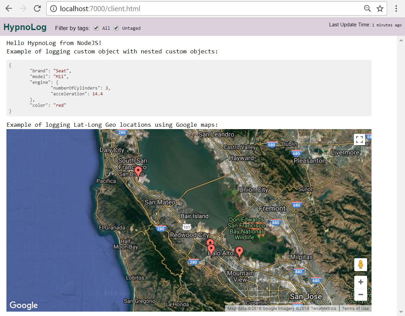
Task: Click the "numberOfCylinders": 3 line
Action: point(80,88)
